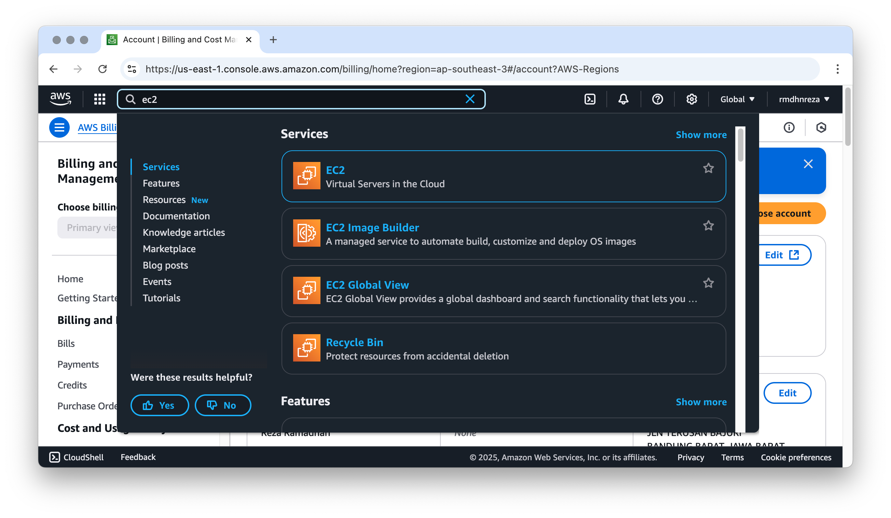Open site information icon in address bar
Image resolution: width=891 pixels, height=518 pixels.
[x=132, y=69]
